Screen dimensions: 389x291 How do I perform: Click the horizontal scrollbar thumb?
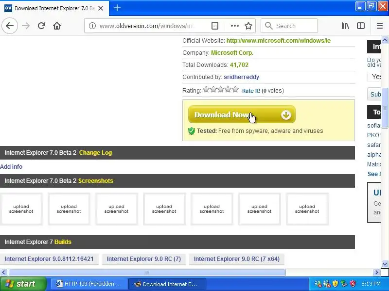click(147, 273)
